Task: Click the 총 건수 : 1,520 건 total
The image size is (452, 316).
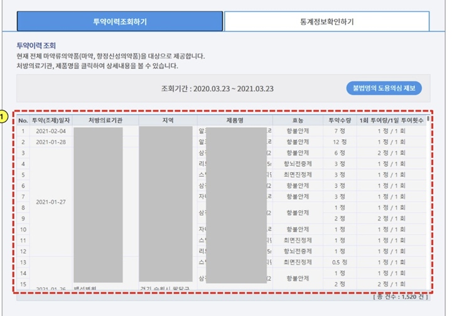Action: pyautogui.click(x=400, y=297)
